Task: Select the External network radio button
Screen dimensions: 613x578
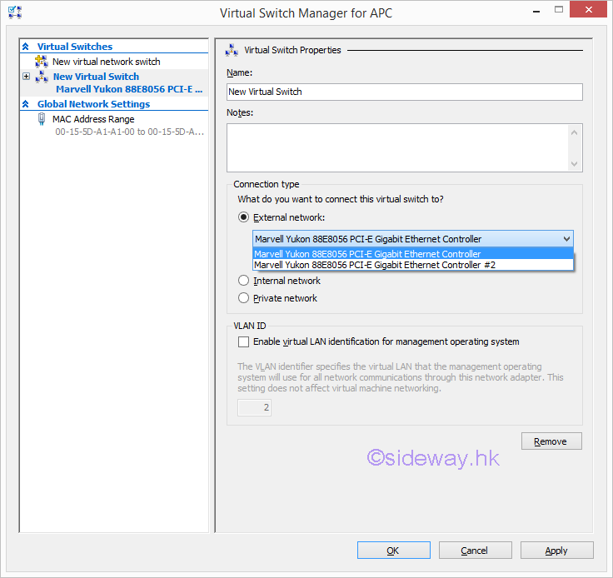Action: tap(243, 217)
